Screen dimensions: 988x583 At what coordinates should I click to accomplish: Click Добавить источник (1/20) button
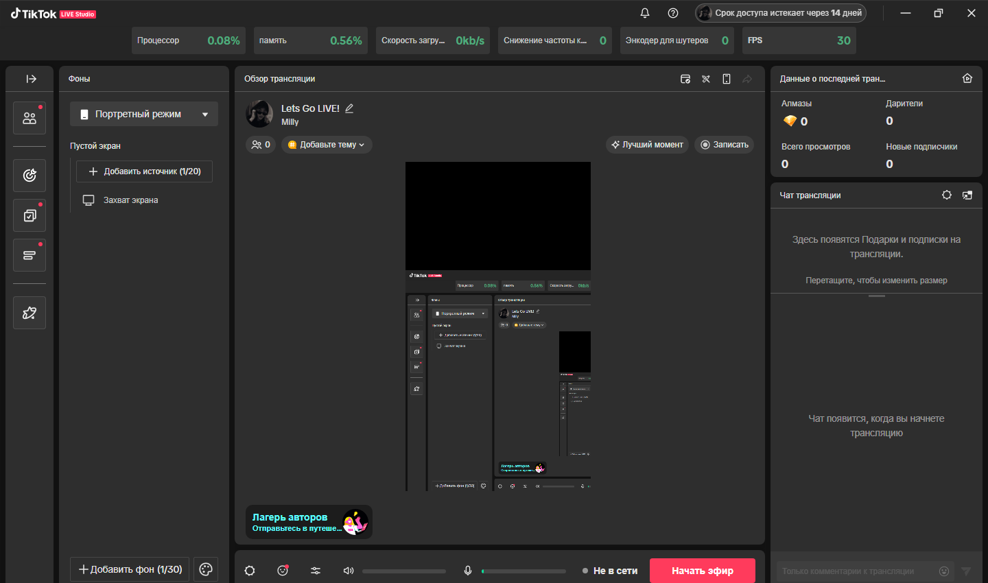click(x=144, y=171)
